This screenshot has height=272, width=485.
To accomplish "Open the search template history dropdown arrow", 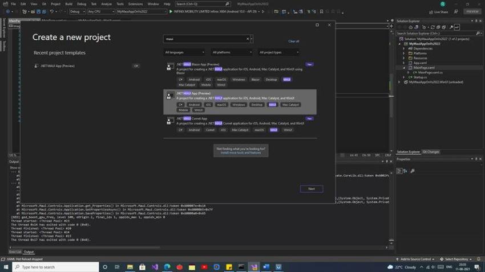I will pyautogui.click(x=252, y=39).
